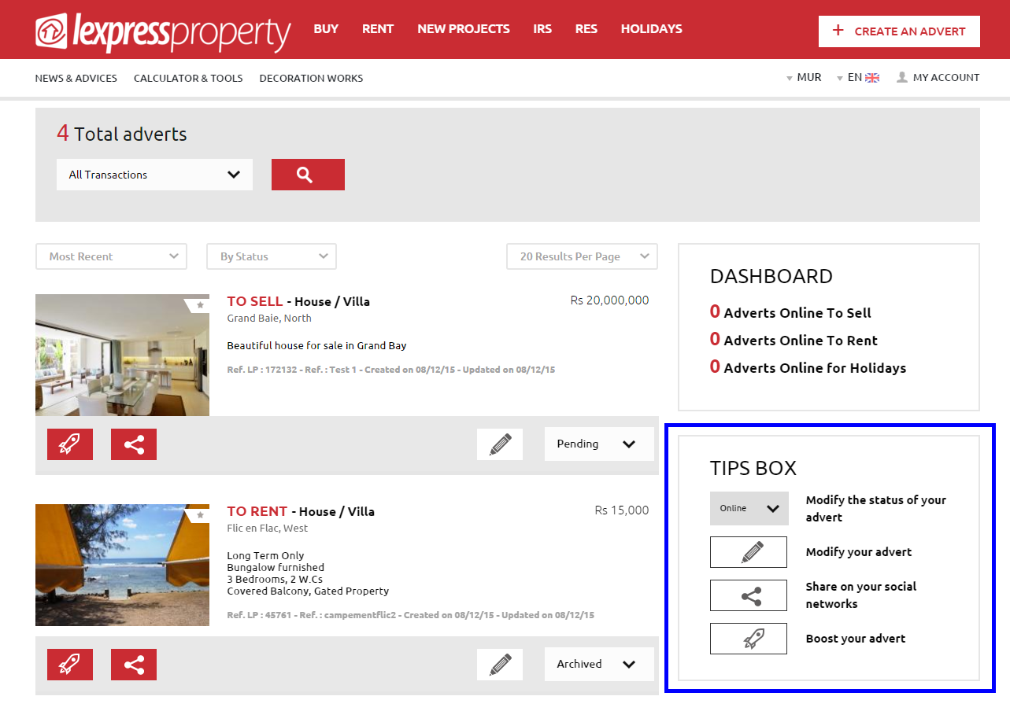The height and width of the screenshot is (711, 1010).
Task: Open Calculator & Tools link
Action: 188,78
